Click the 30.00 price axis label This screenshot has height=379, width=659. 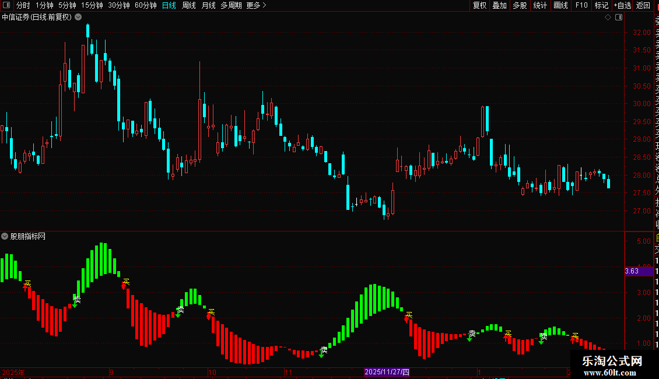click(642, 104)
